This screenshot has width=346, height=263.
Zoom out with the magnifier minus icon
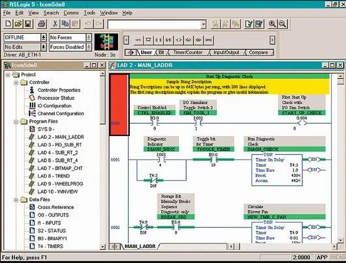[283, 24]
